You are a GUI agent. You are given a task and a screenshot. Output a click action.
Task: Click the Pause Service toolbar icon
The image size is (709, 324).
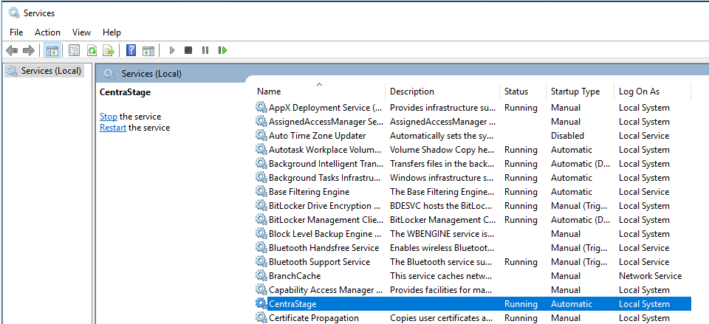[x=205, y=50]
